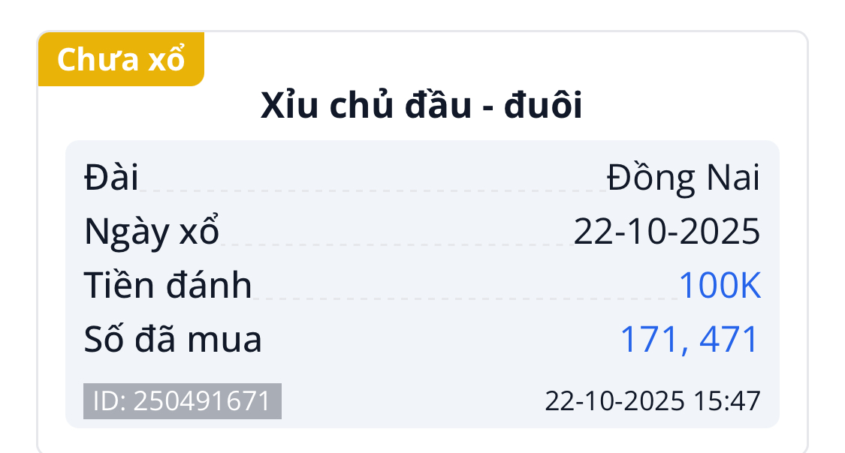845x453 pixels.
Task: Click the "Đài" field label
Action: coord(111,178)
